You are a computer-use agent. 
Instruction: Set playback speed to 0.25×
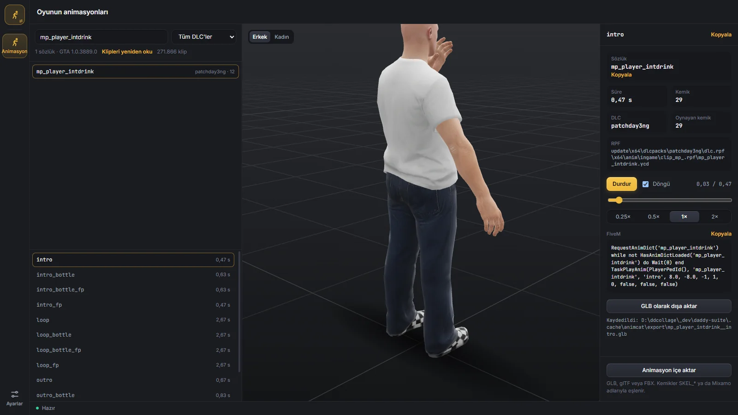(x=623, y=217)
